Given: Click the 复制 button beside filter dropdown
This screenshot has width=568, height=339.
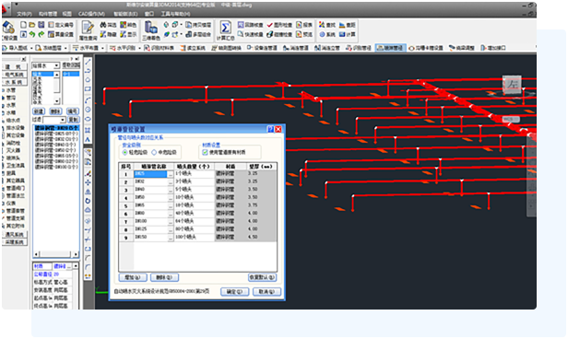Looking at the screenshot, I should tap(74, 120).
